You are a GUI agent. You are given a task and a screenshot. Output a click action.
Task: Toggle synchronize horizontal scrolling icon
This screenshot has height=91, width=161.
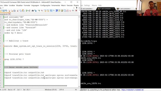pyautogui.click(x=48, y=11)
